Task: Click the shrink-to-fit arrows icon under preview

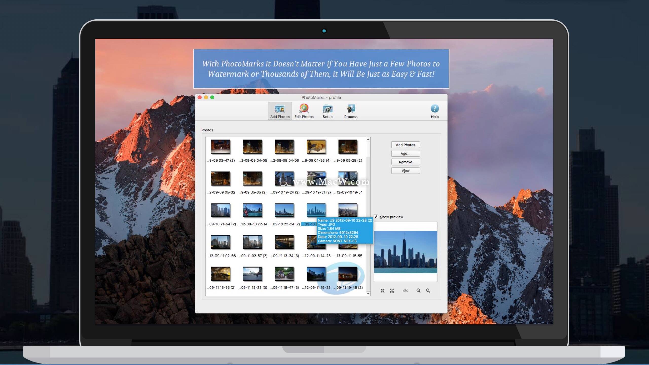Action: [382, 291]
